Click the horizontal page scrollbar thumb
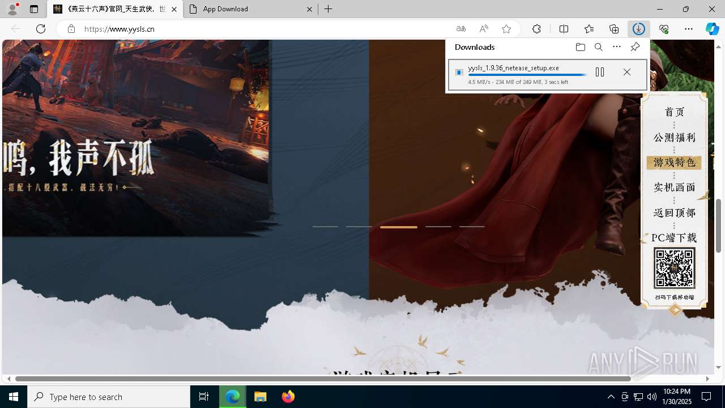This screenshot has height=408, width=725. point(323,379)
